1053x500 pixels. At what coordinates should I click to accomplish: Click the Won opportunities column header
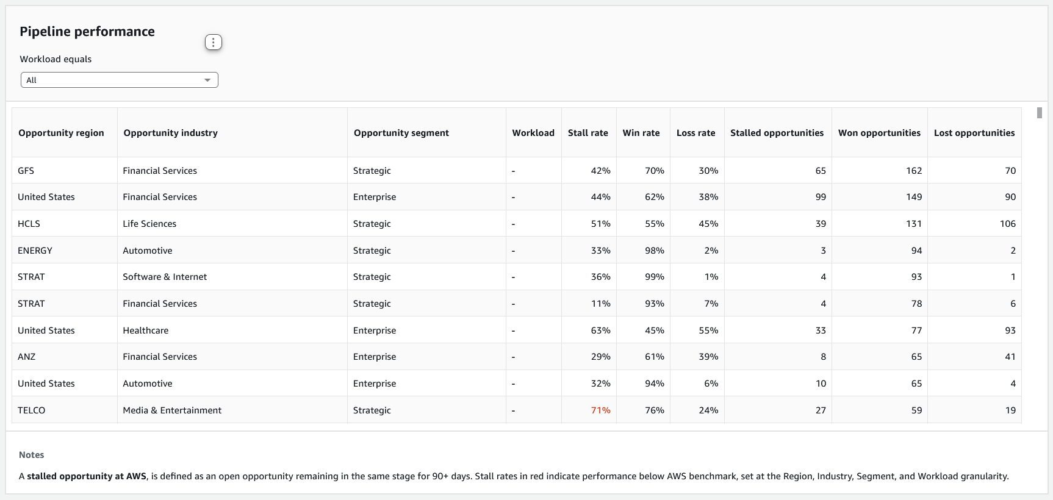pos(879,133)
